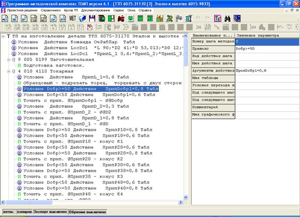The height and width of the screenshot is (217, 300).
Task: Select 'Подготовка заготовок.' tree item
Action: click(x=53, y=65)
